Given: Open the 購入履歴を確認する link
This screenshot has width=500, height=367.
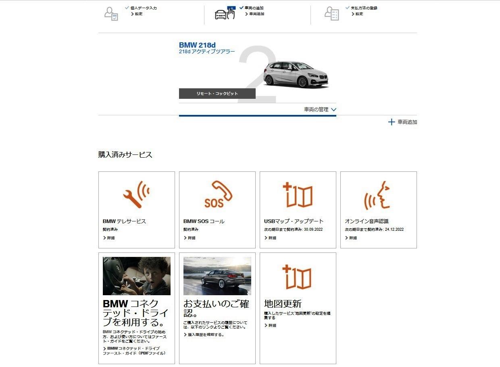Looking at the screenshot, I should 204,335.
